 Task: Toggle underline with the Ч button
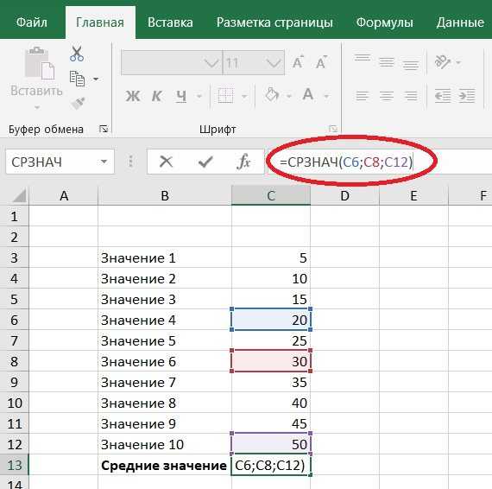181,96
